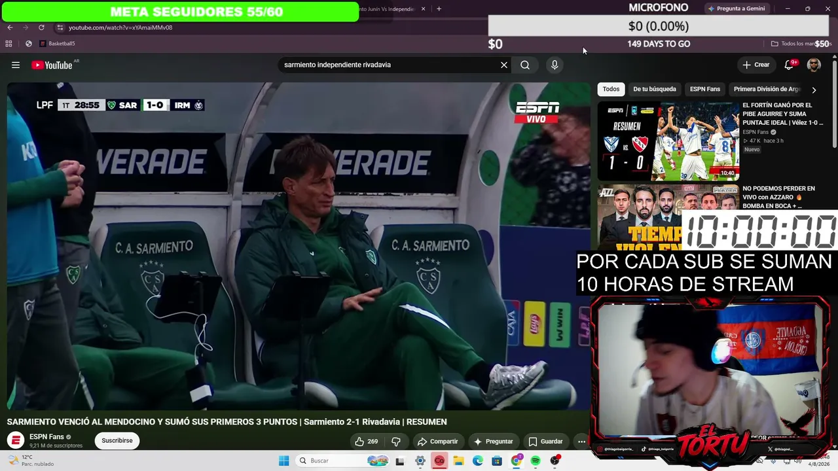Open Settings gear on the taskbar
Screen dimensions: 838x471
[420, 461]
